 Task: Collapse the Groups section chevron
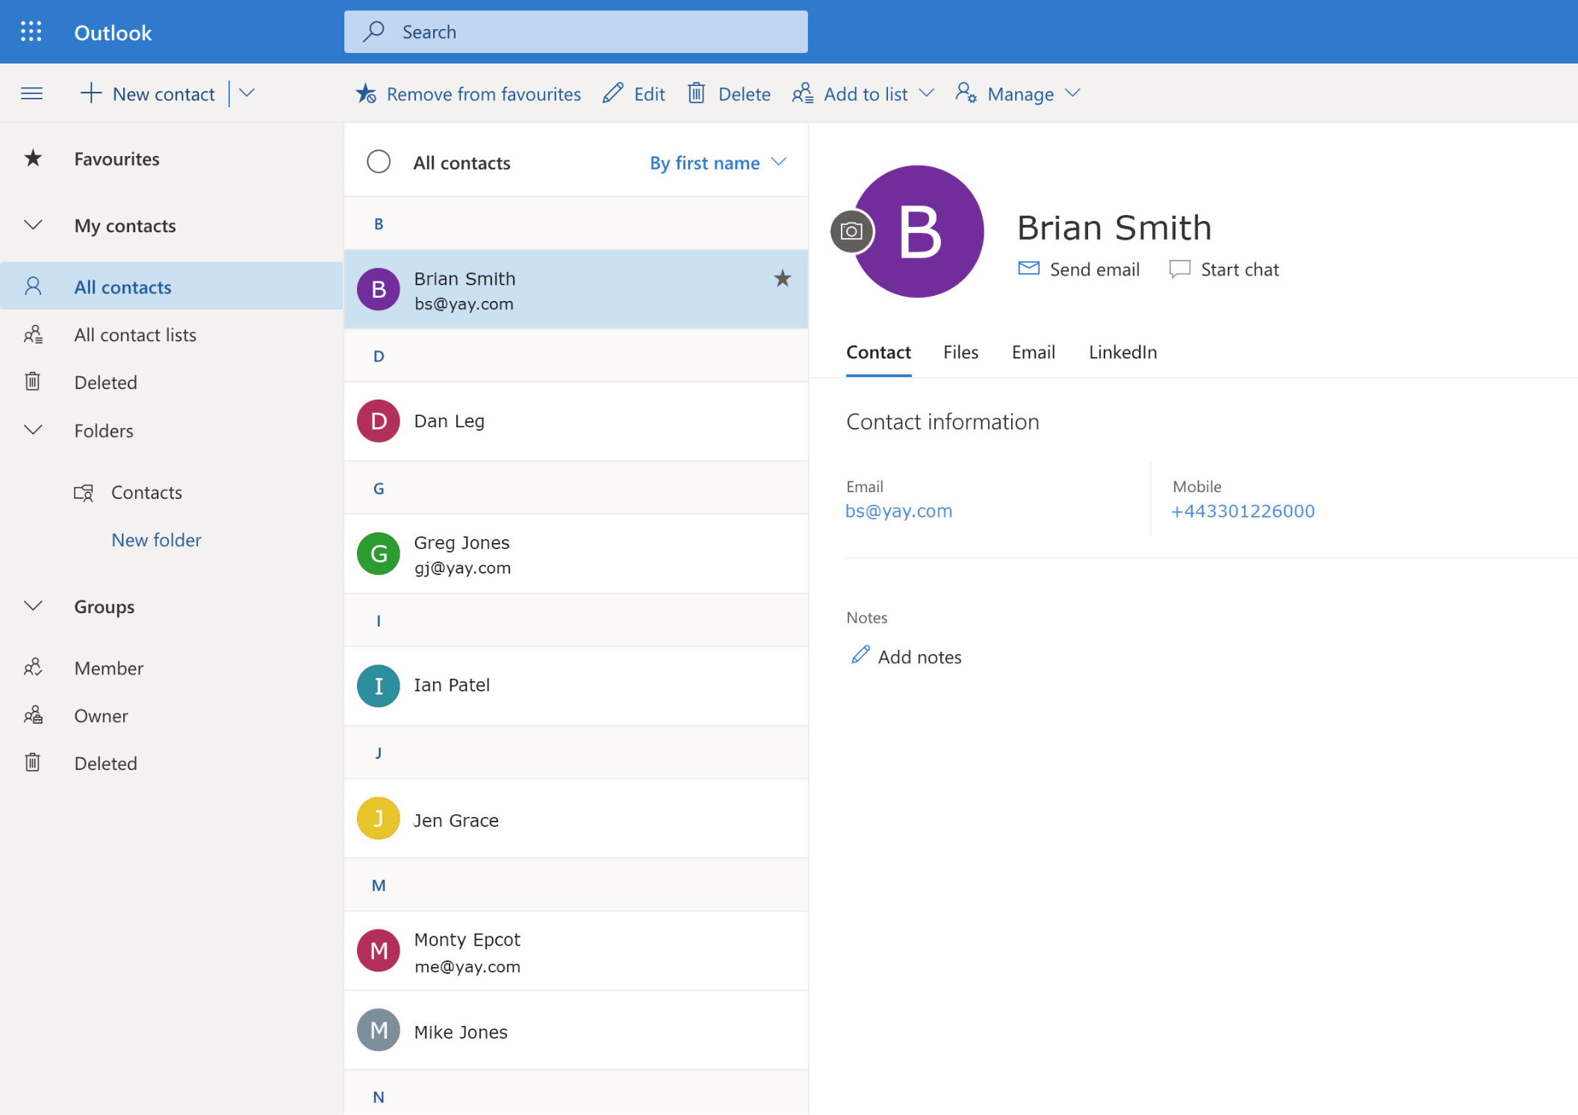[33, 606]
